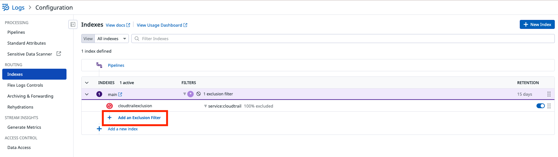The image size is (558, 157).
Task: Collapse the INDEXES header chevron
Action: tap(87, 83)
